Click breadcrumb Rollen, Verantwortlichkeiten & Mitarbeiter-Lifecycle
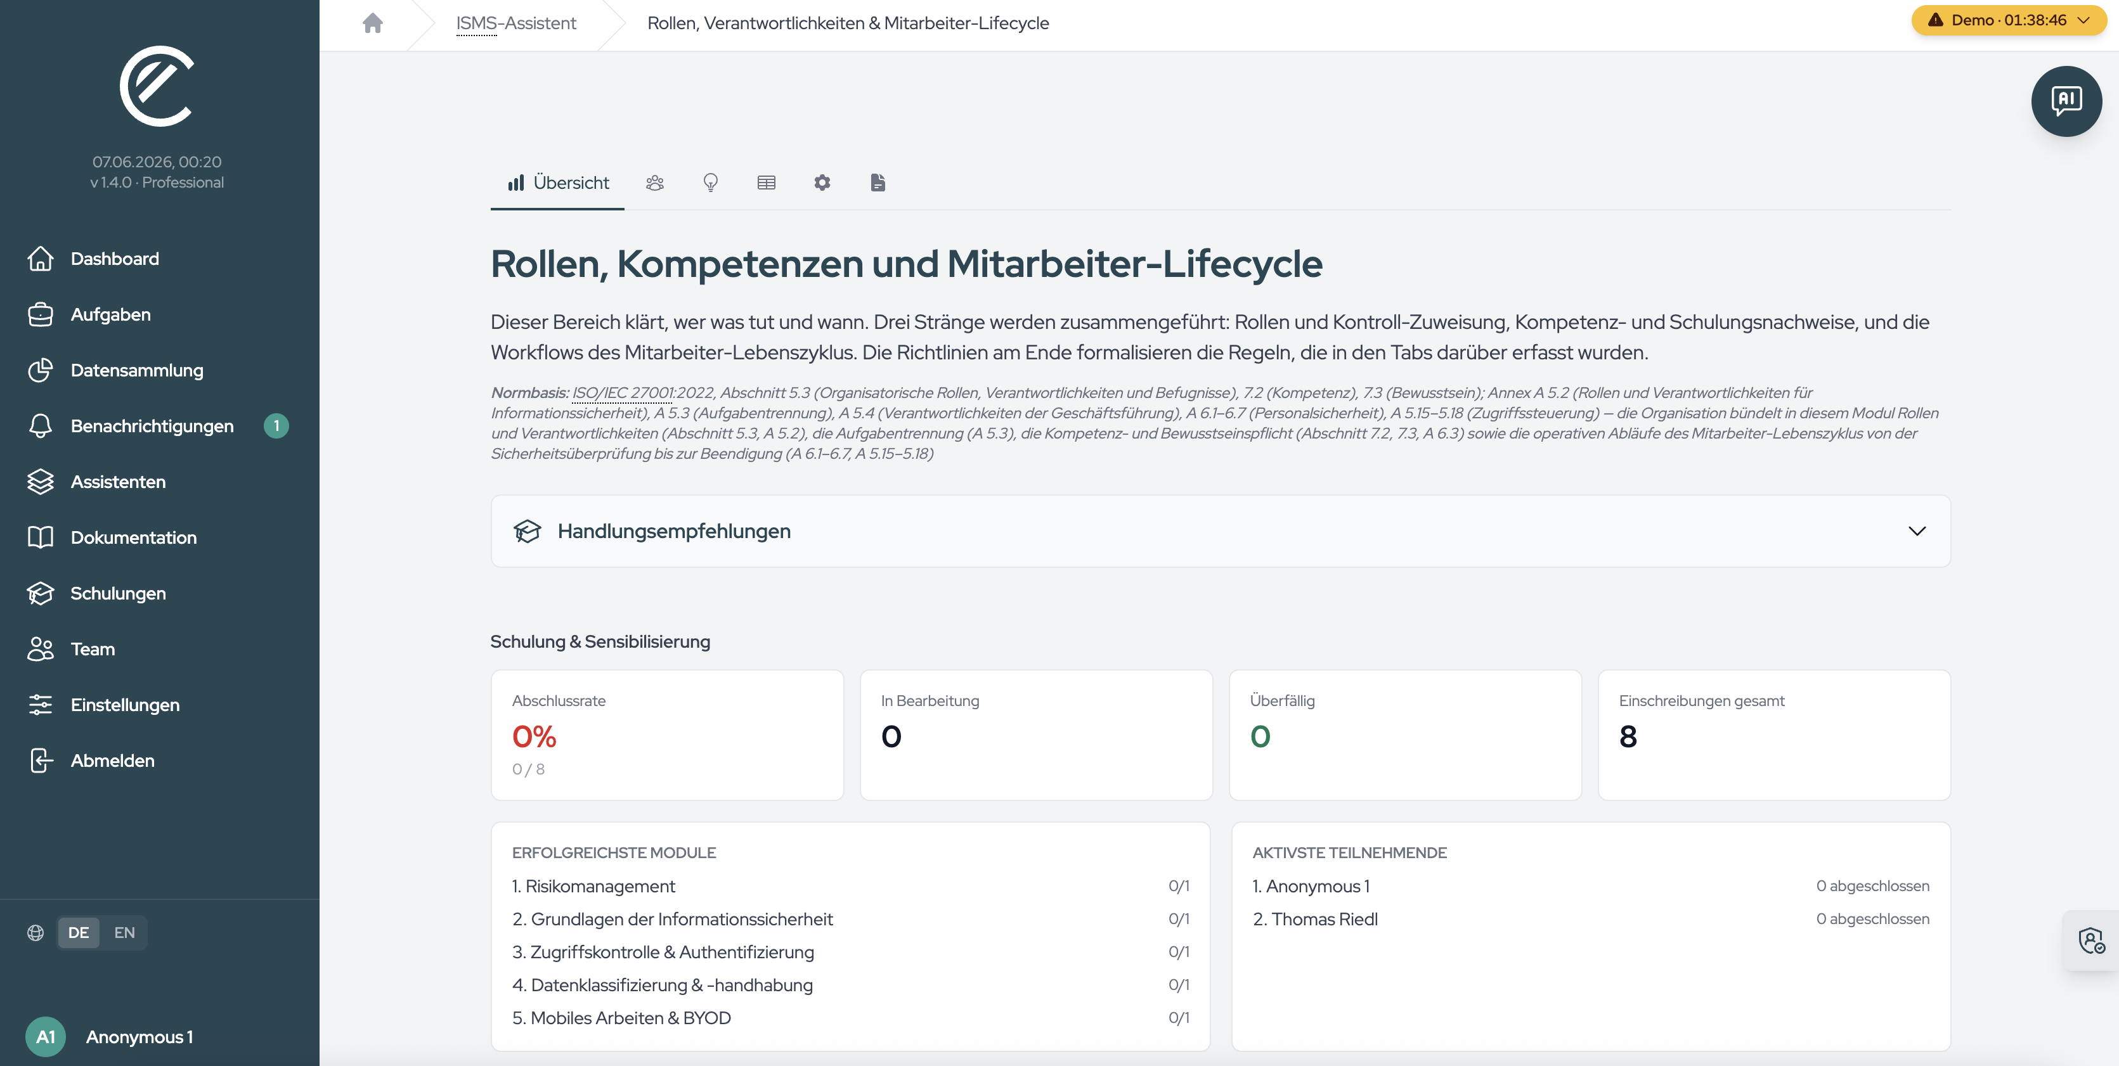2119x1066 pixels. click(847, 23)
